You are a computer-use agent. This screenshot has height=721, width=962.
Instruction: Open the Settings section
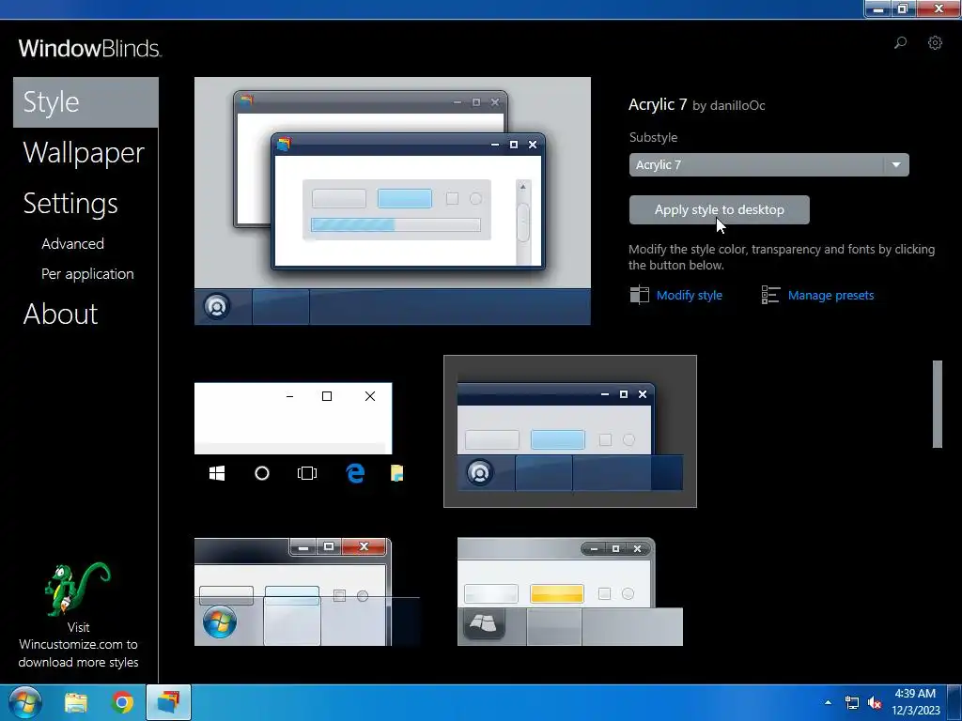click(70, 204)
